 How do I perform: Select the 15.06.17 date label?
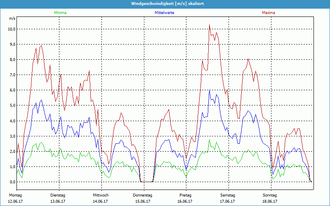click(143, 201)
